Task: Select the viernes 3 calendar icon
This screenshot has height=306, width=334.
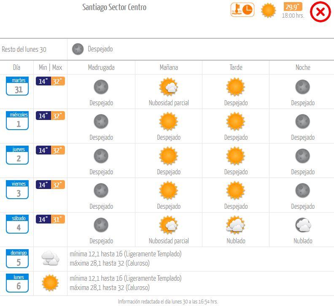Action: 17,189
